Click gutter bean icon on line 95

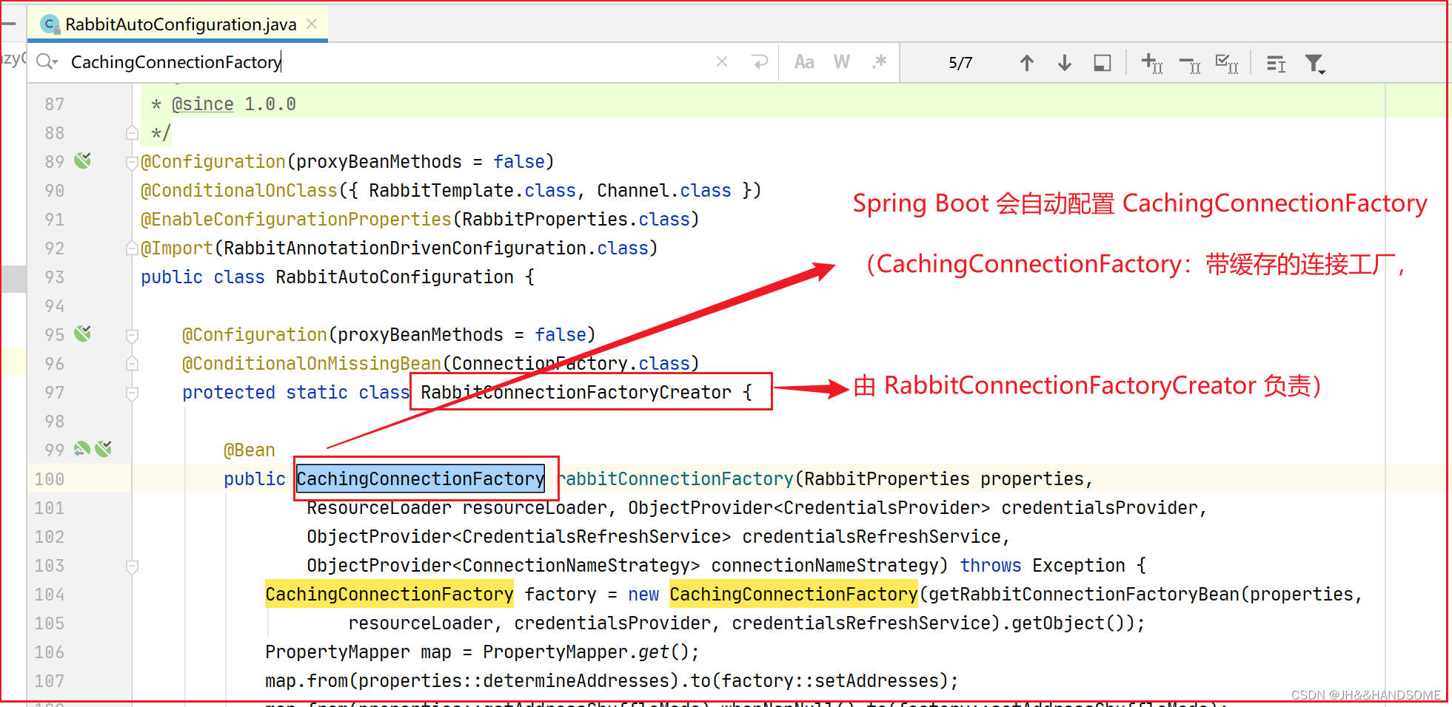coord(83,334)
